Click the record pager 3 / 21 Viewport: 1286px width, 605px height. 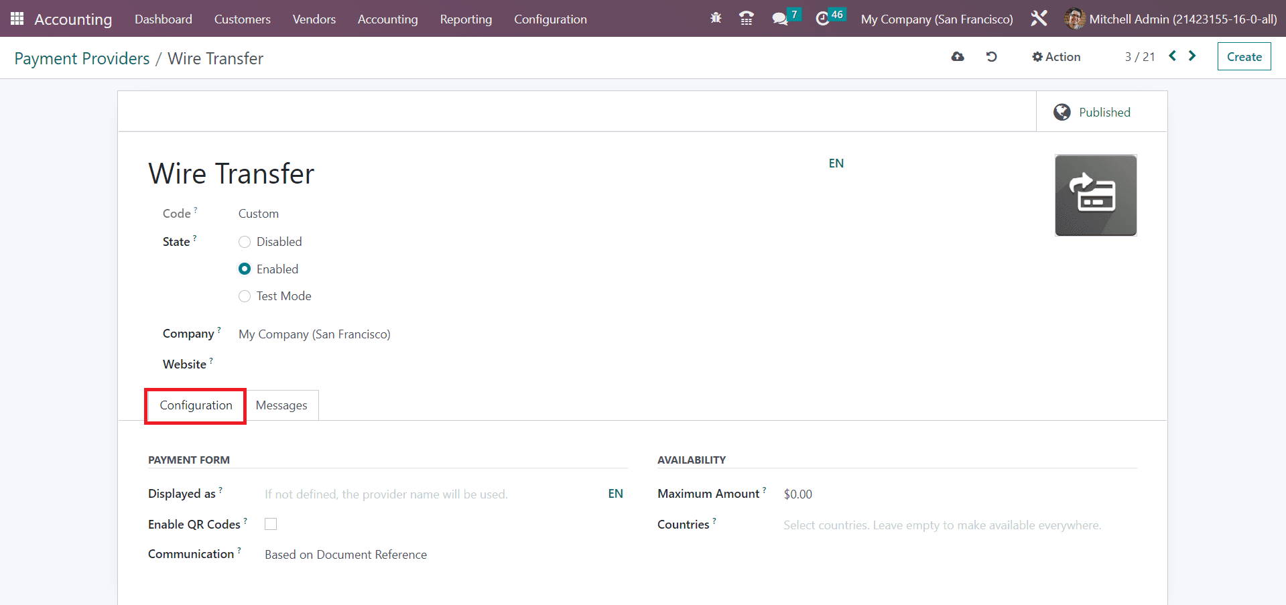[x=1140, y=57]
